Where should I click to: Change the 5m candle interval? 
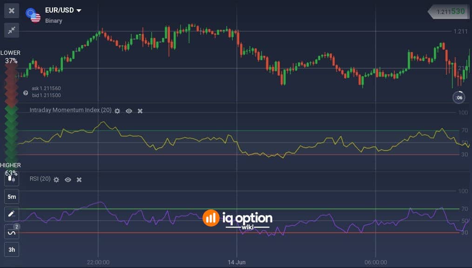[12, 197]
